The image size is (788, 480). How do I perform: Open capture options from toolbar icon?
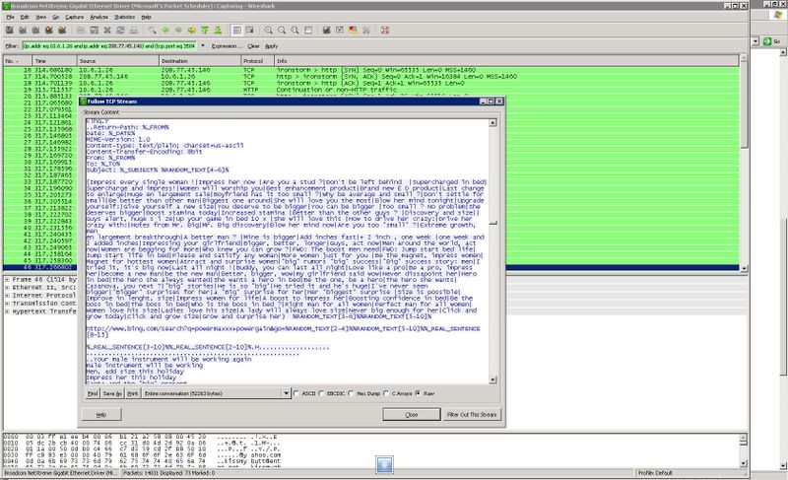[23, 31]
